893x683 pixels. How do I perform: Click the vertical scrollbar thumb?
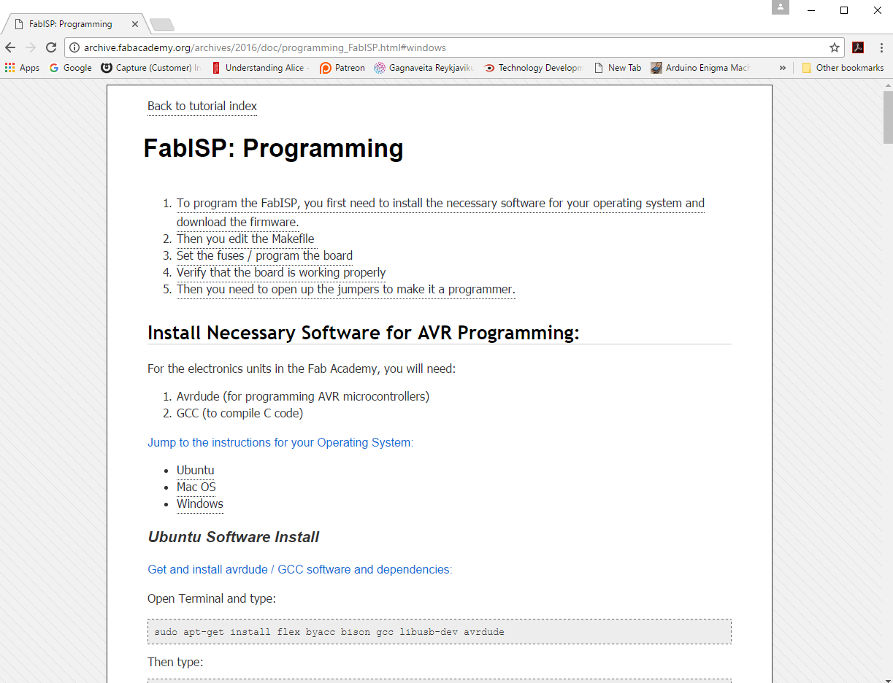tap(888, 117)
